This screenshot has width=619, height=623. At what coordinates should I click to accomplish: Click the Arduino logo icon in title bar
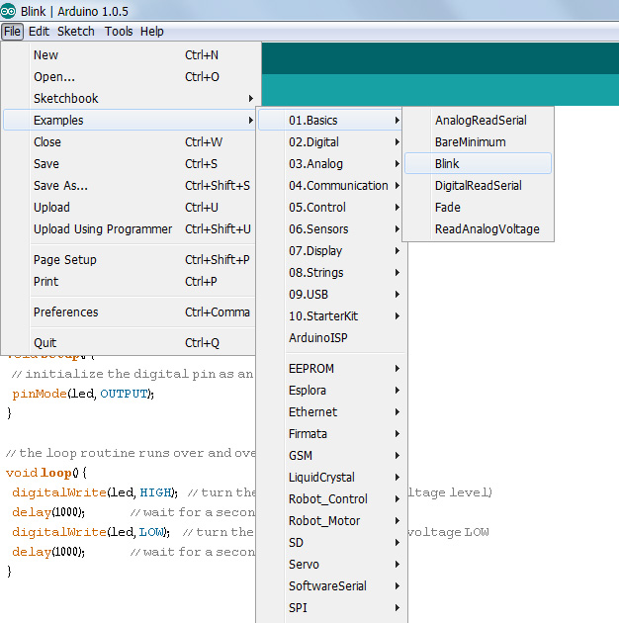point(8,11)
